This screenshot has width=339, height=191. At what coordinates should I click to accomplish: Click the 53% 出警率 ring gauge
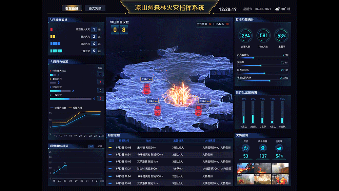click(x=281, y=36)
